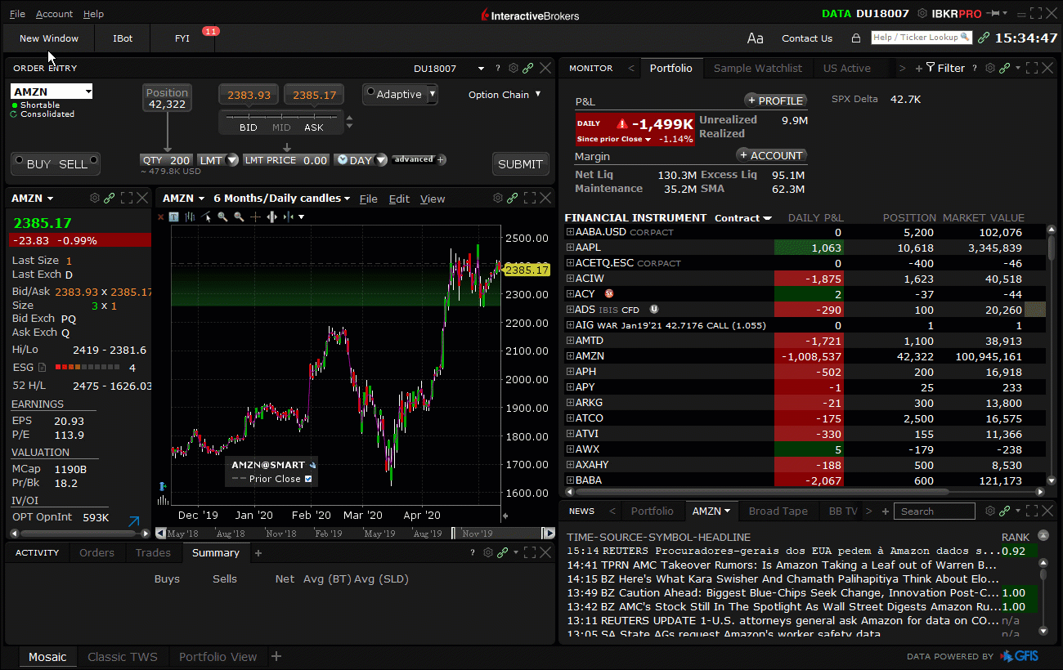Open the Account menu
Image resolution: width=1063 pixels, height=670 pixels.
[x=54, y=14]
